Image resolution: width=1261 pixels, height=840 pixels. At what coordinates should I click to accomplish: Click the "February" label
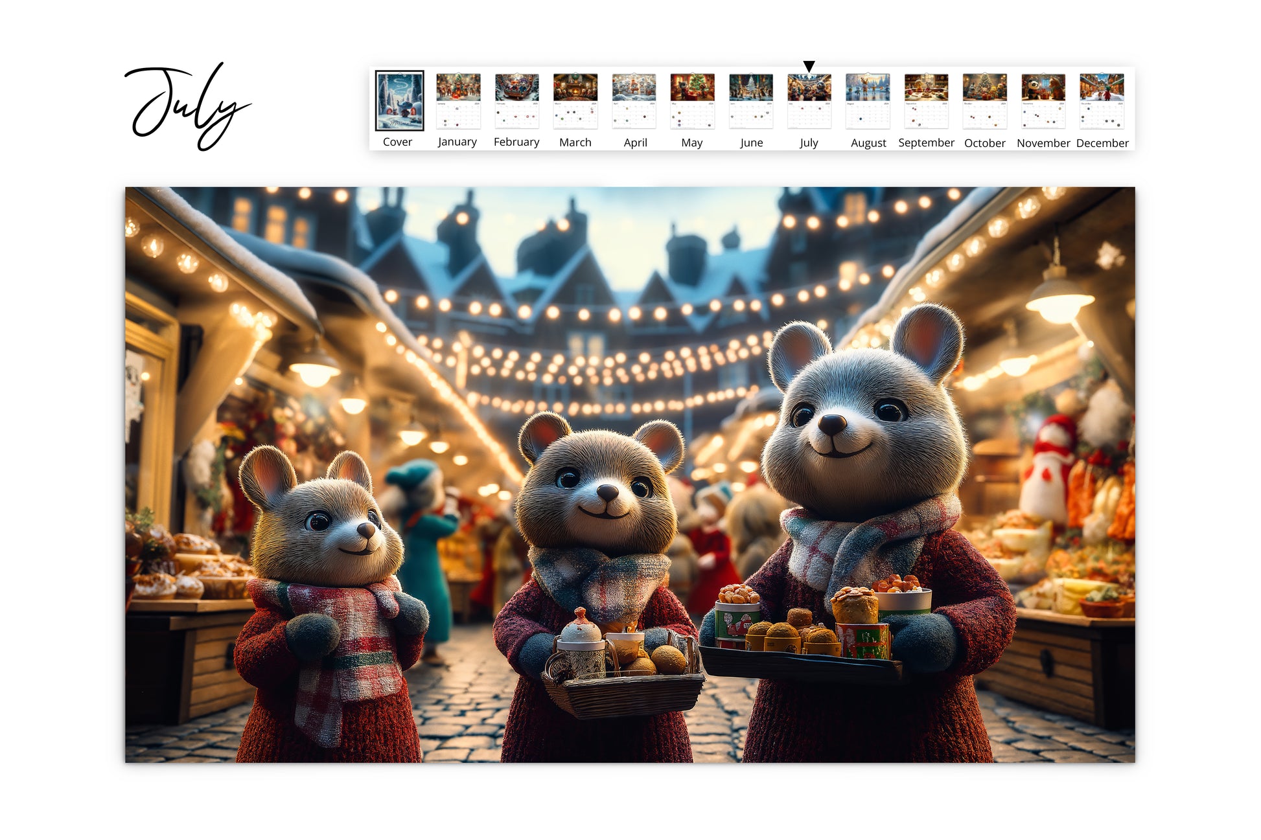pyautogui.click(x=516, y=142)
